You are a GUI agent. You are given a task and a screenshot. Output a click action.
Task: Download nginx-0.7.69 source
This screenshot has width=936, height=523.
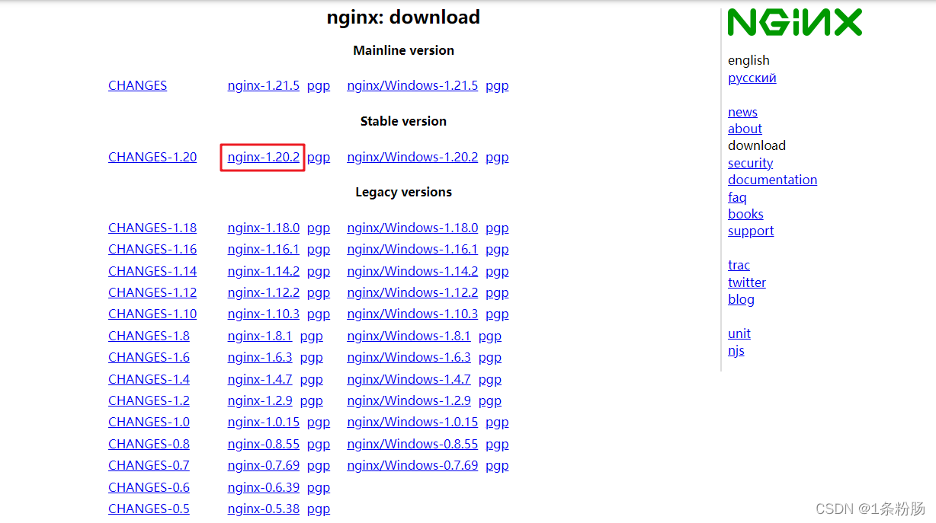coord(264,466)
